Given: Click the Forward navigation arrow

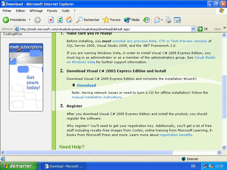Looking at the screenshot, I should tap(37, 20).
